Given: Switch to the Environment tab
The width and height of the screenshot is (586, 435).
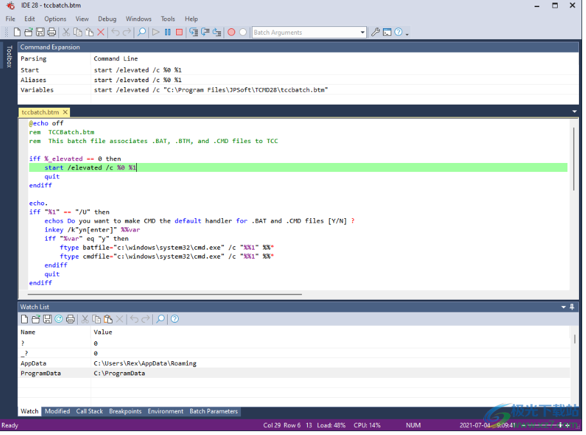Looking at the screenshot, I should click(x=166, y=412).
